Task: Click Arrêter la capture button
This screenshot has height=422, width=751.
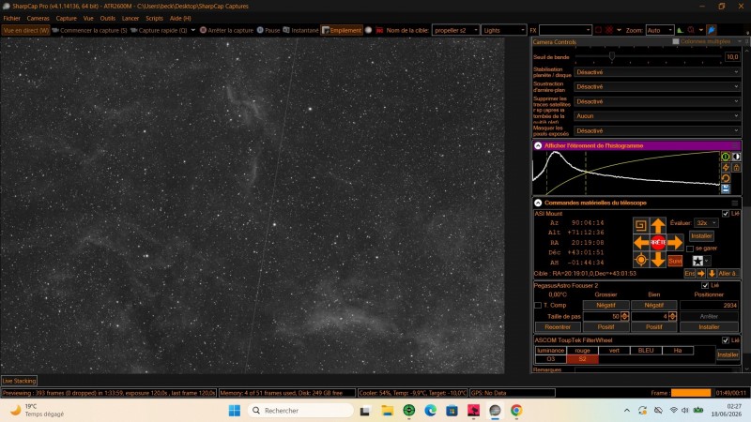Action: point(226,30)
